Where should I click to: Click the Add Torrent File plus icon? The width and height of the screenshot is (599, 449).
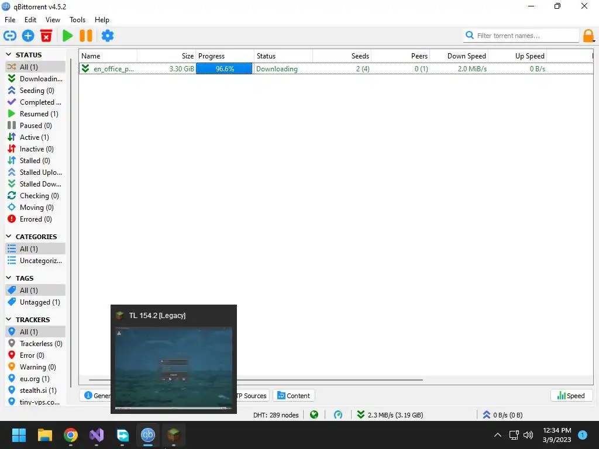(28, 36)
